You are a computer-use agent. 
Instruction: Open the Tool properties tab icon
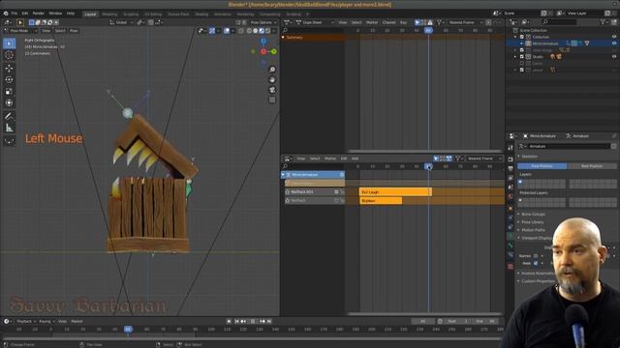(x=511, y=148)
